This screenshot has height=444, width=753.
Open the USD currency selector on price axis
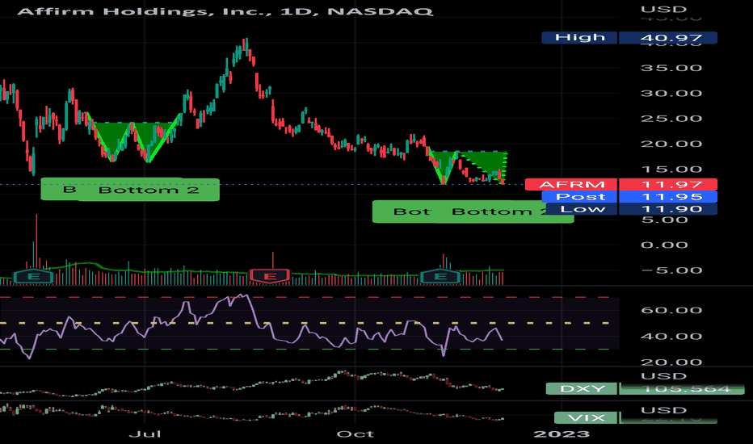[x=663, y=9]
